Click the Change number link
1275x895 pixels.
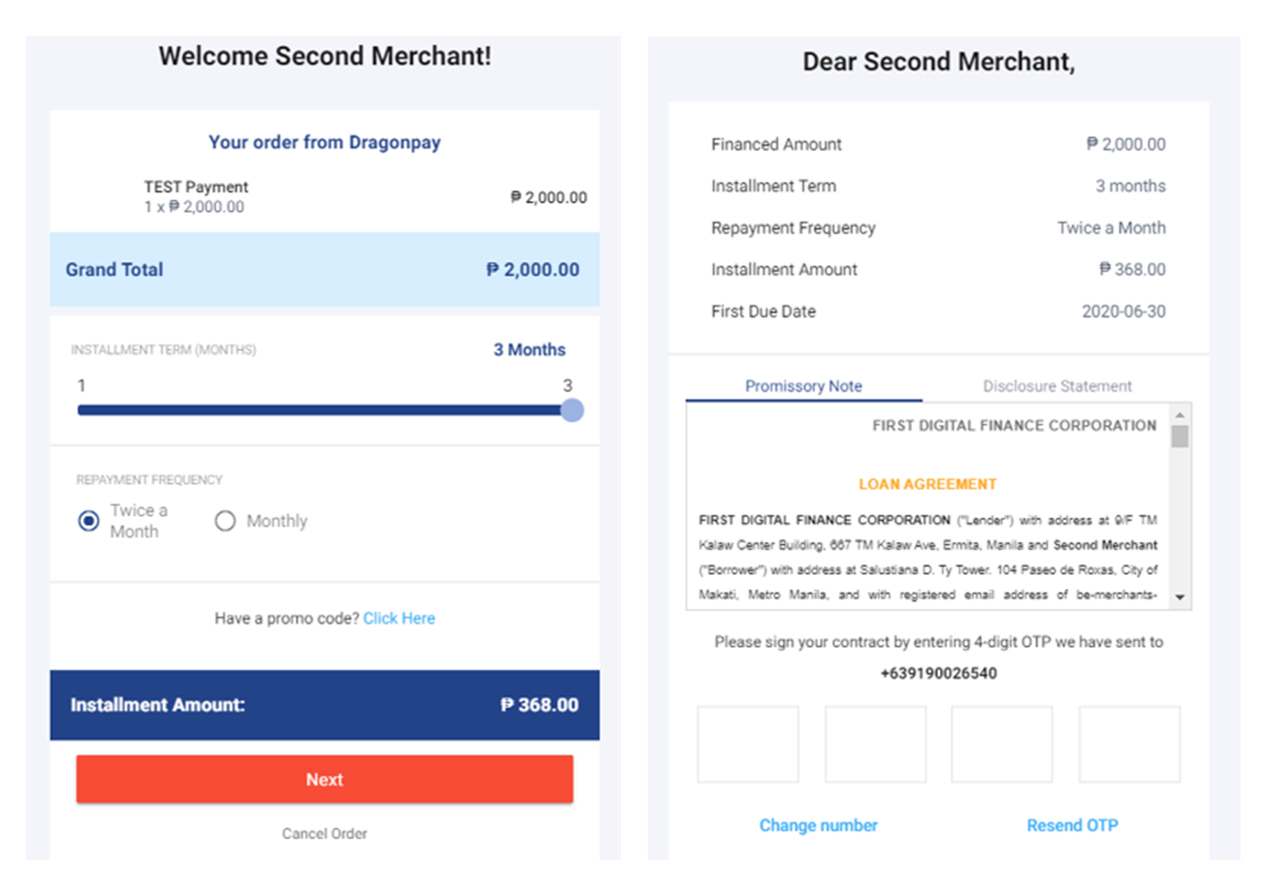[x=818, y=825]
